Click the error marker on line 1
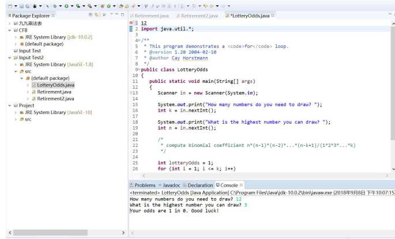This screenshot has height=239, width=395. 131,23
